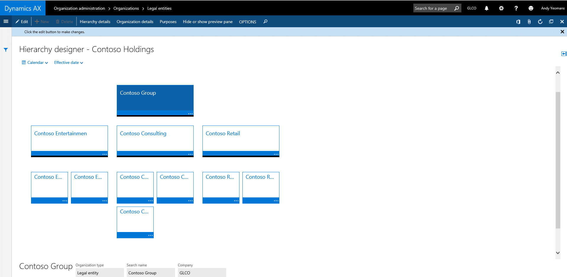Open ellipsis on first Contoso R... child node
Image resolution: width=567 pixels, height=277 pixels.
click(x=236, y=201)
